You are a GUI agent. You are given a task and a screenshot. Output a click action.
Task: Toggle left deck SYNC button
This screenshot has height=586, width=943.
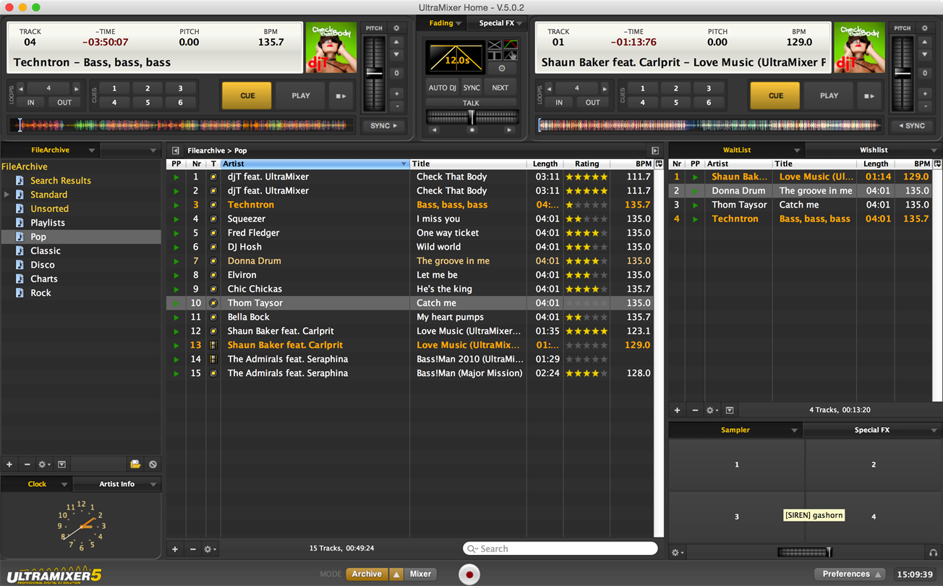(x=385, y=126)
